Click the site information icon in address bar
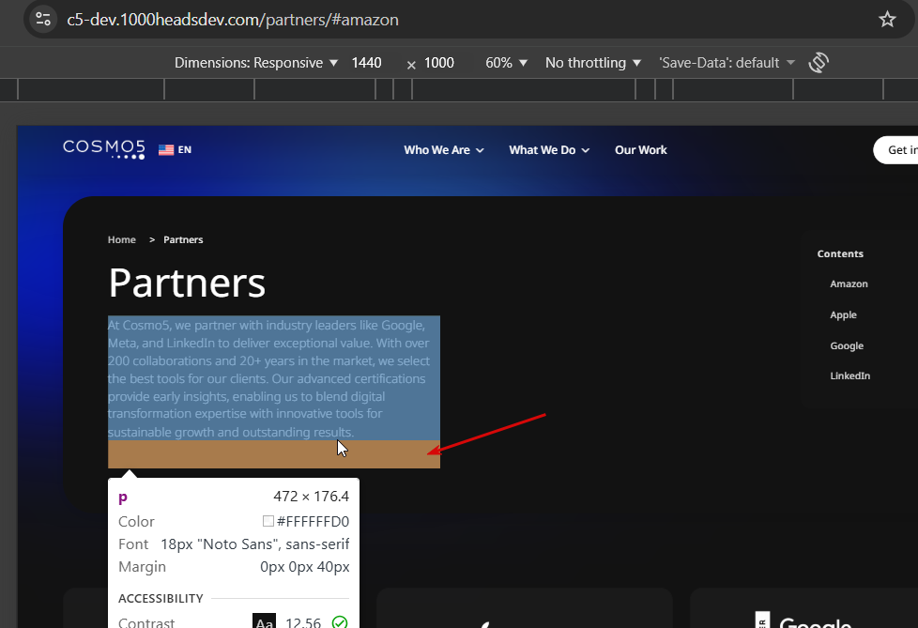 pyautogui.click(x=43, y=20)
